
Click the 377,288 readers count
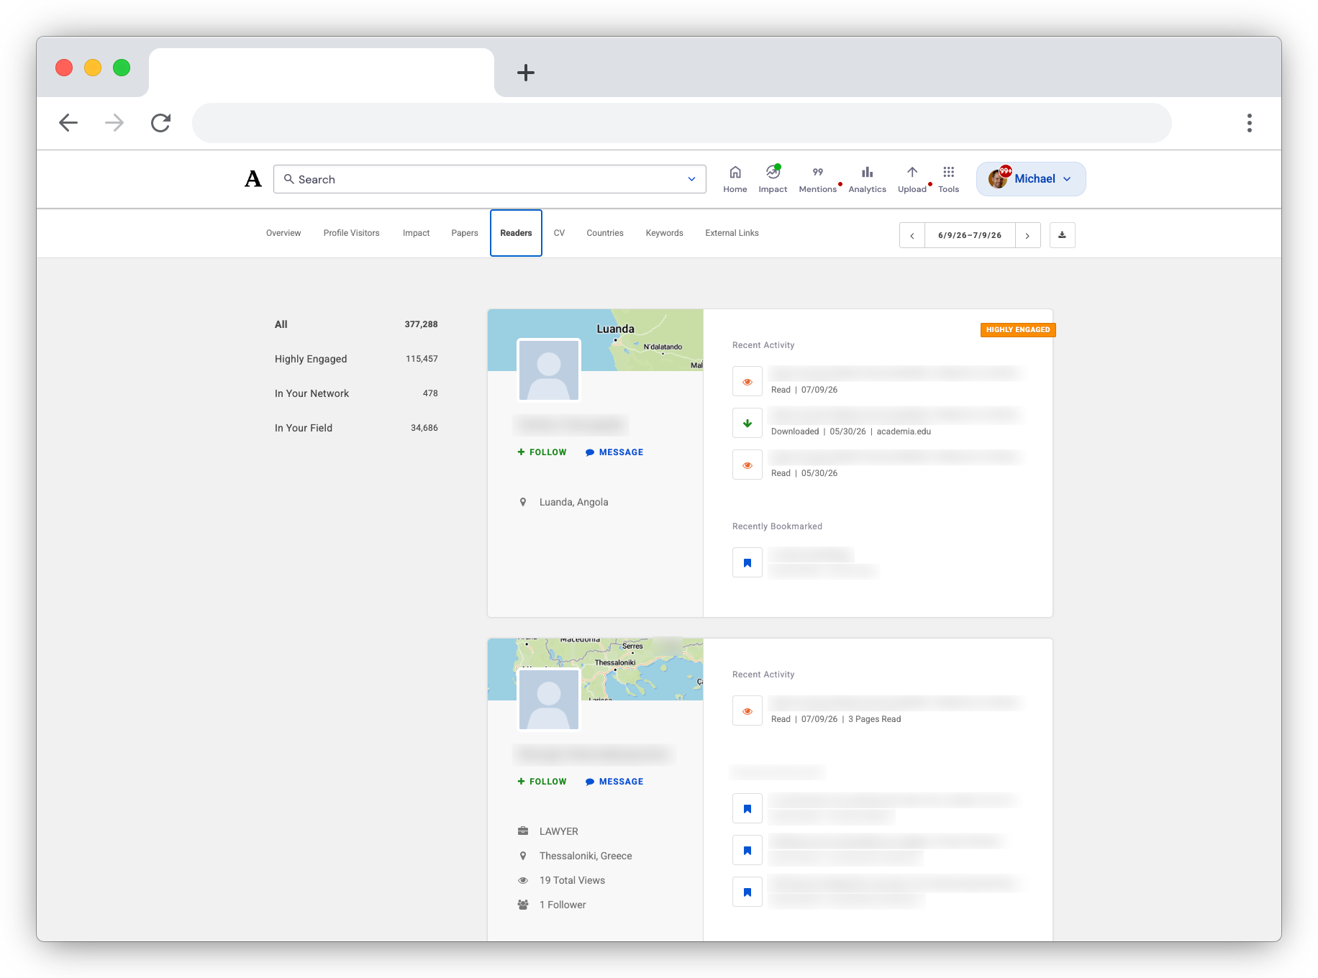421,324
